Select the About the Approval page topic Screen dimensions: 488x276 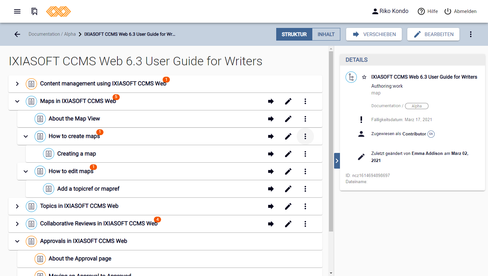click(x=80, y=258)
